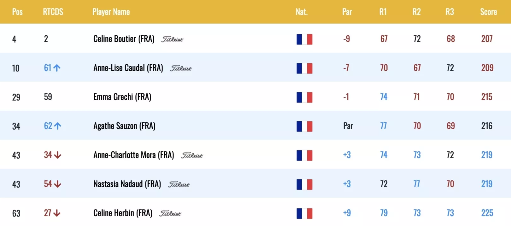Viewport: 511px width, 226px height.
Task: Sort by the Score column header
Action: pos(489,12)
